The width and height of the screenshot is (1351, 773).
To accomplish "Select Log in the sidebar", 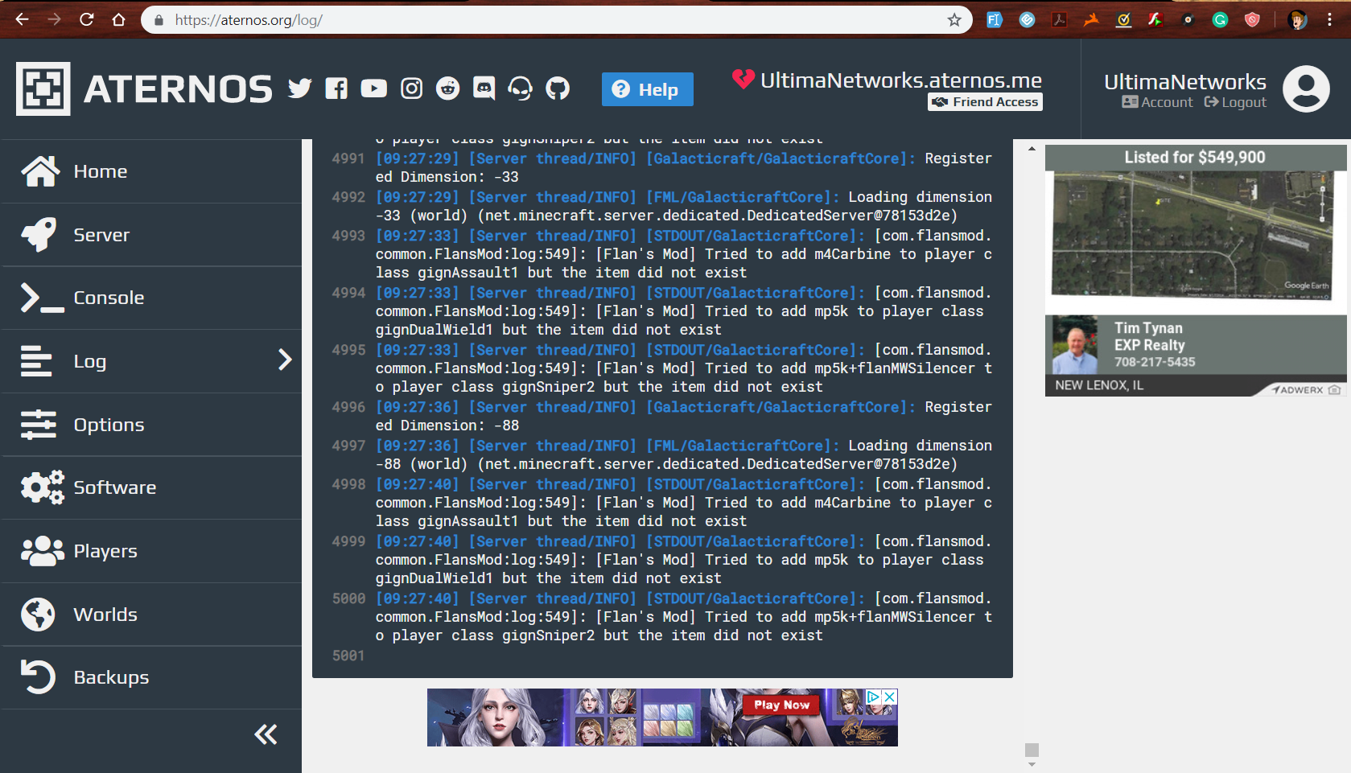I will (151, 361).
